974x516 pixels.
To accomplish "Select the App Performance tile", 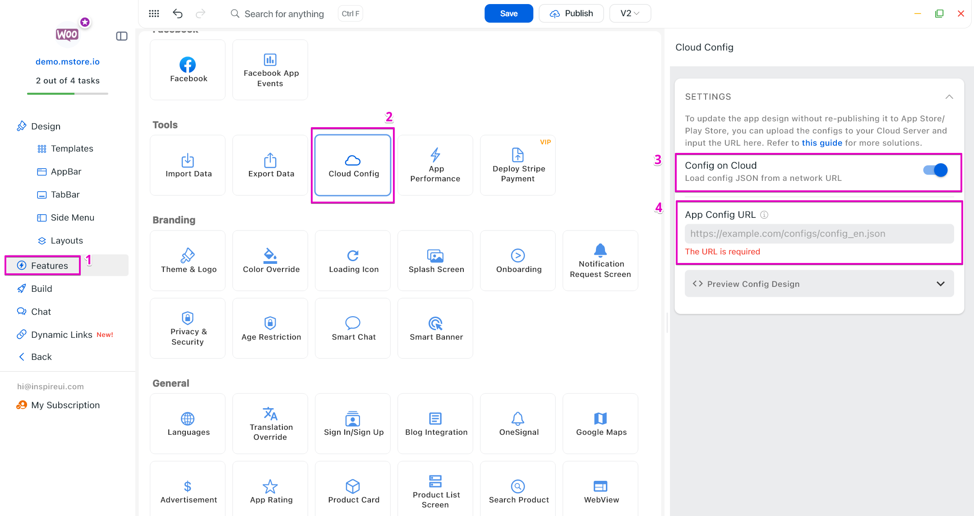I will 435,165.
